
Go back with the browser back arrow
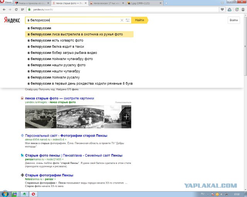(4, 10)
